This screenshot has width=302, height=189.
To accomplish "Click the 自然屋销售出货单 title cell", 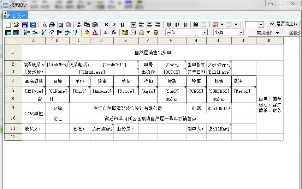I will click(x=153, y=53).
